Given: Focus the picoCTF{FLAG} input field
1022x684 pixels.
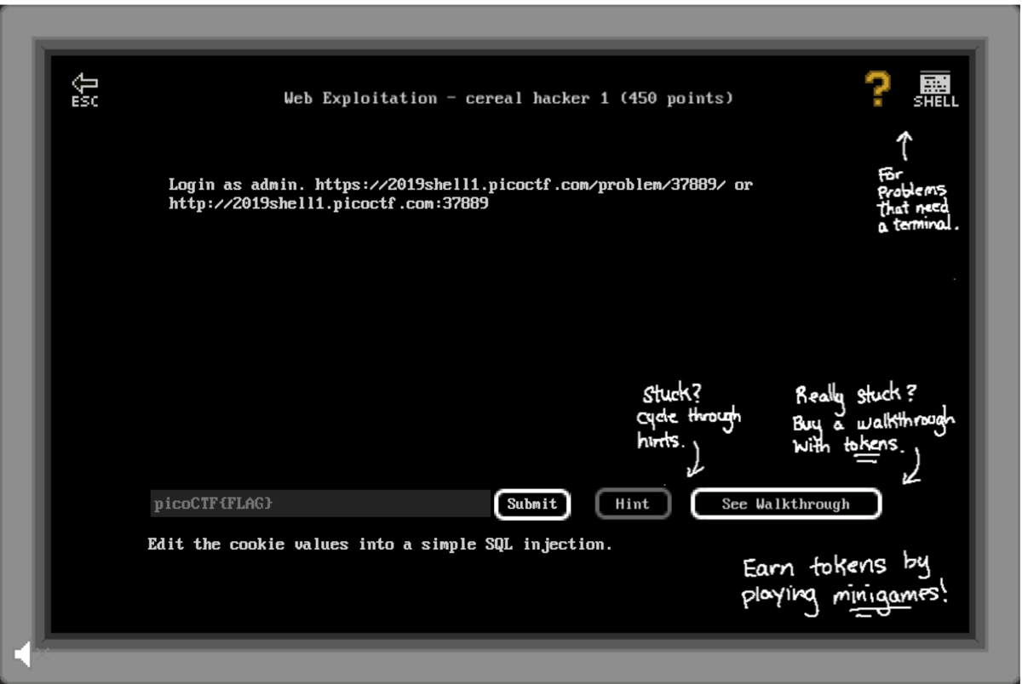Looking at the screenshot, I should click(320, 504).
